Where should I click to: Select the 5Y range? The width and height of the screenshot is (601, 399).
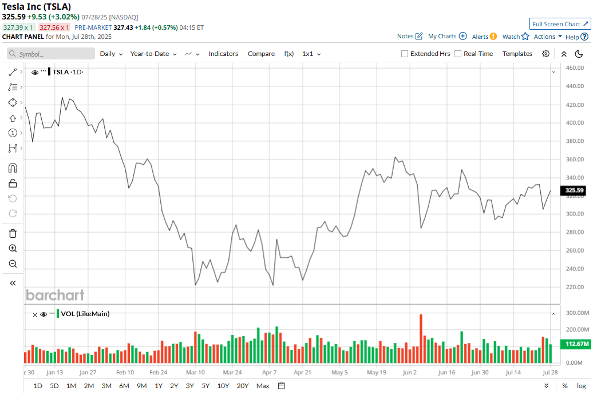click(x=205, y=386)
